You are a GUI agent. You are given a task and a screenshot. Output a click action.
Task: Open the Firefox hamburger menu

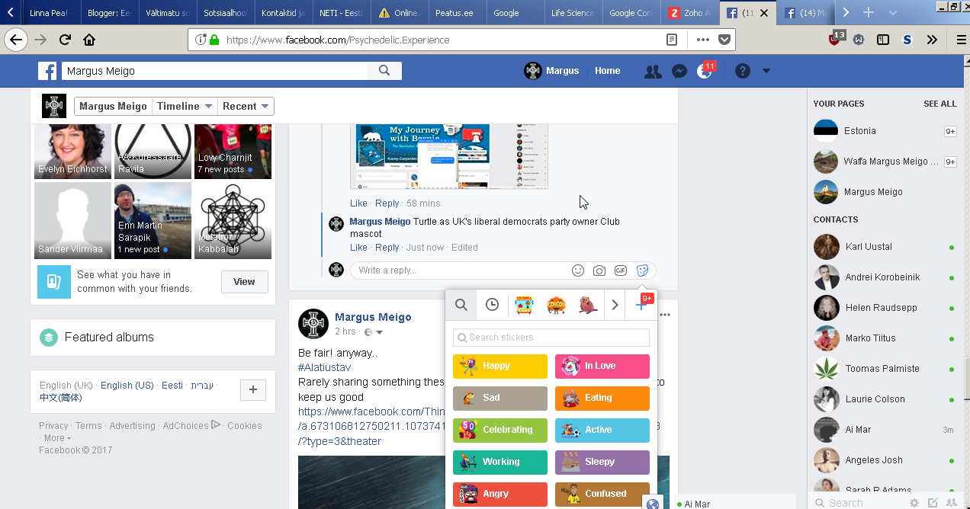[960, 40]
